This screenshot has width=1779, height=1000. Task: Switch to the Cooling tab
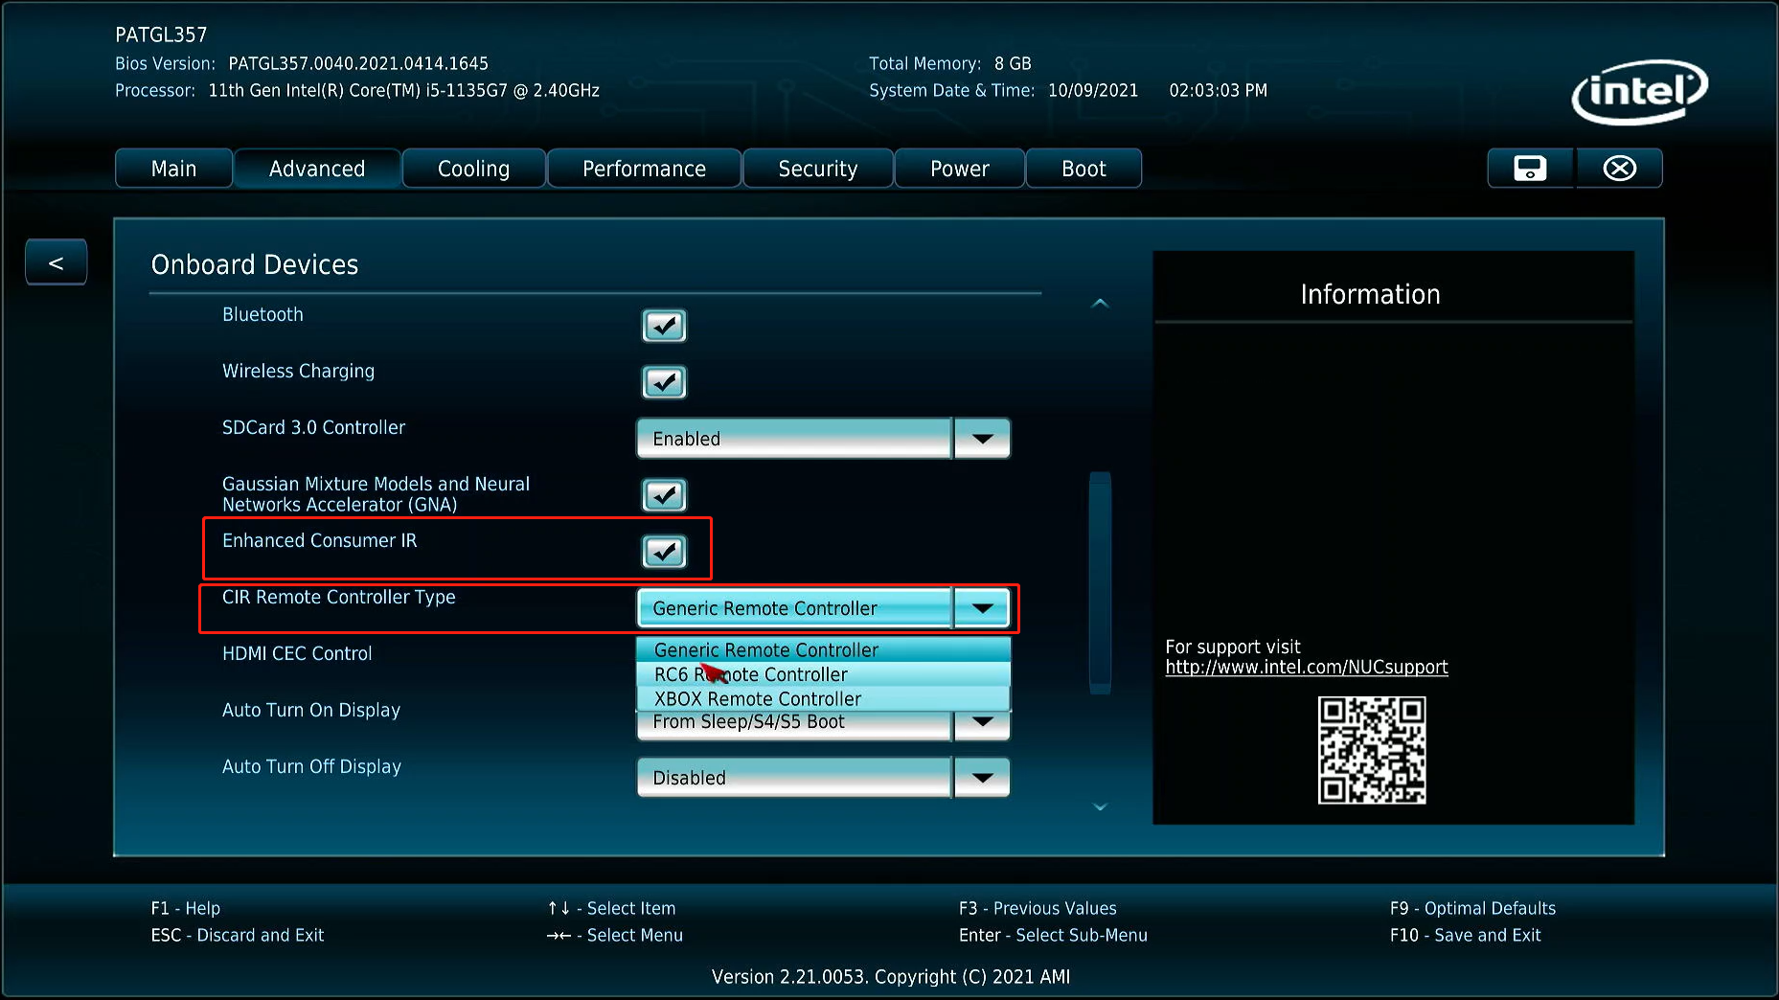click(x=474, y=169)
